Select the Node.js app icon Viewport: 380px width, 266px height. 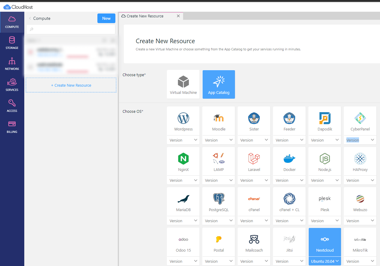pyautogui.click(x=325, y=159)
